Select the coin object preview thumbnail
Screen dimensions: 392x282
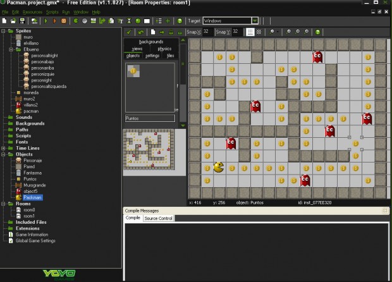point(133,71)
